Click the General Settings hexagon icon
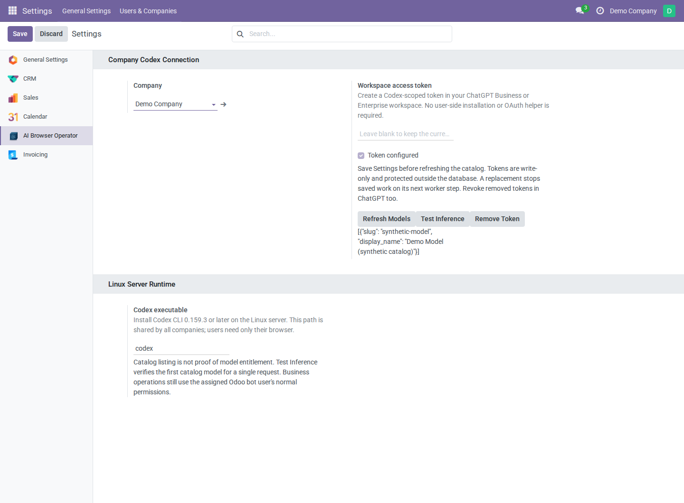 click(x=13, y=60)
